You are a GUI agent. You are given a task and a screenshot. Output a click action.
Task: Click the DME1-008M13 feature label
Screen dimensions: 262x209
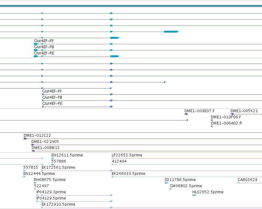tap(46, 148)
